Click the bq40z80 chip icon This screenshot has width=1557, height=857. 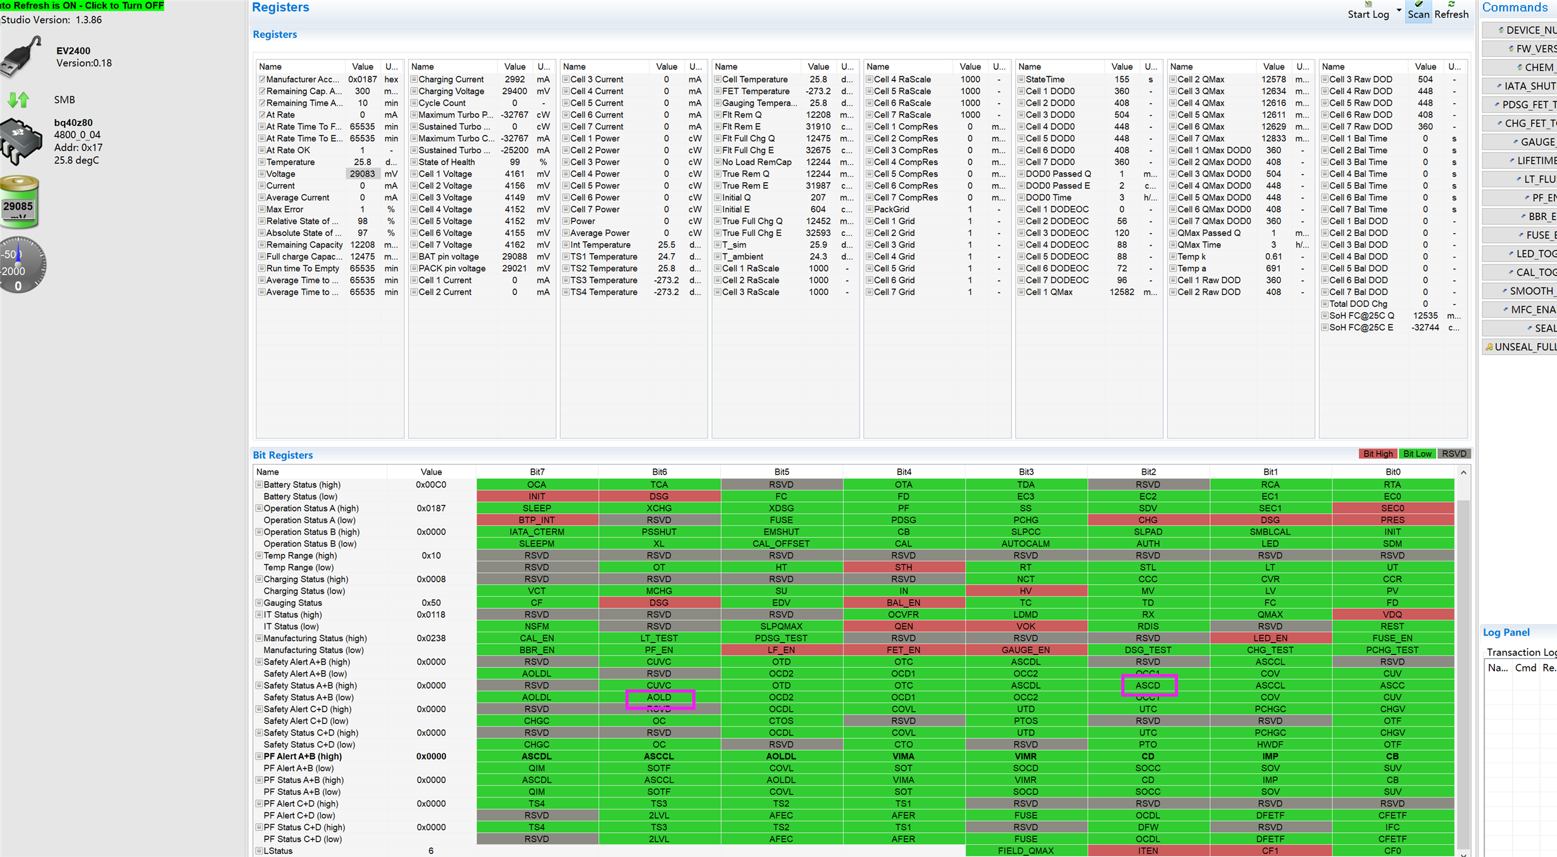22,141
